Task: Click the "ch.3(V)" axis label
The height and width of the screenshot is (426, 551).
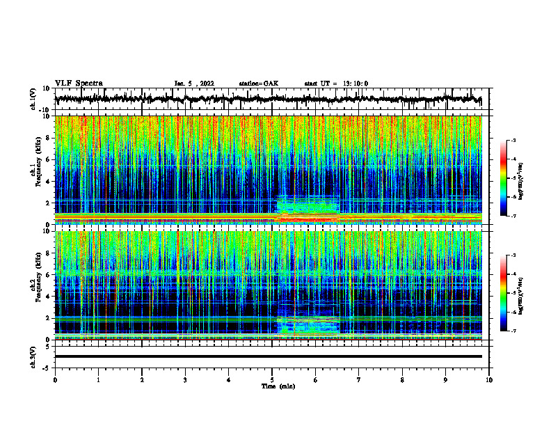Action: [33, 358]
